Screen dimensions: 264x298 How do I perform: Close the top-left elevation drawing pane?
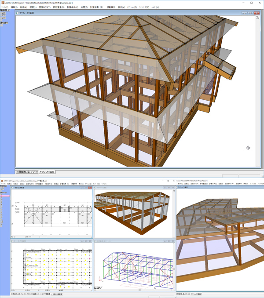(x=91, y=188)
